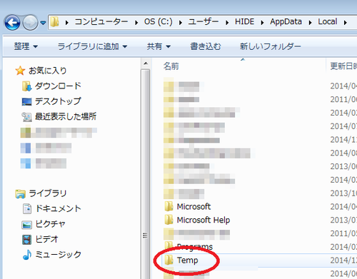Select OS (C:) in the address path

click(x=158, y=22)
